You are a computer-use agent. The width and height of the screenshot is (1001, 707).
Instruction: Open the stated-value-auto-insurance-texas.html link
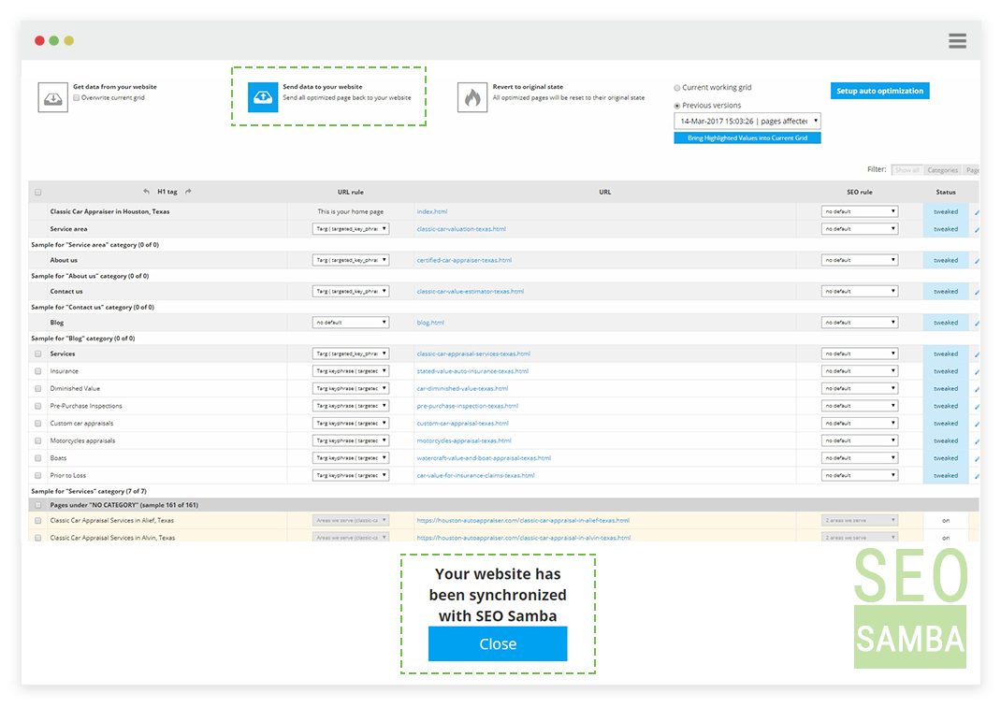[x=472, y=371]
